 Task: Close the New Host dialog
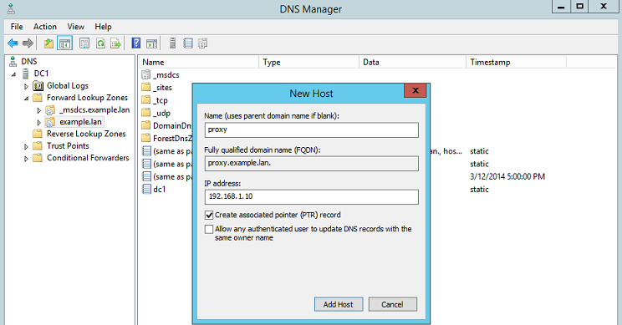pos(416,90)
